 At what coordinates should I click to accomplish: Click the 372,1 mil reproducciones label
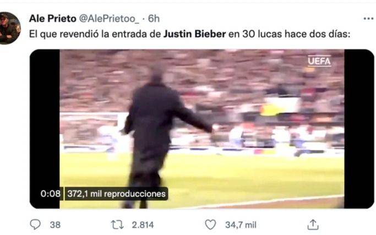116,194
